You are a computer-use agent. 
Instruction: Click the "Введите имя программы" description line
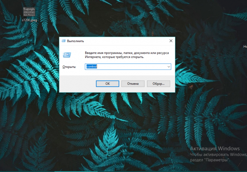pos(127,53)
